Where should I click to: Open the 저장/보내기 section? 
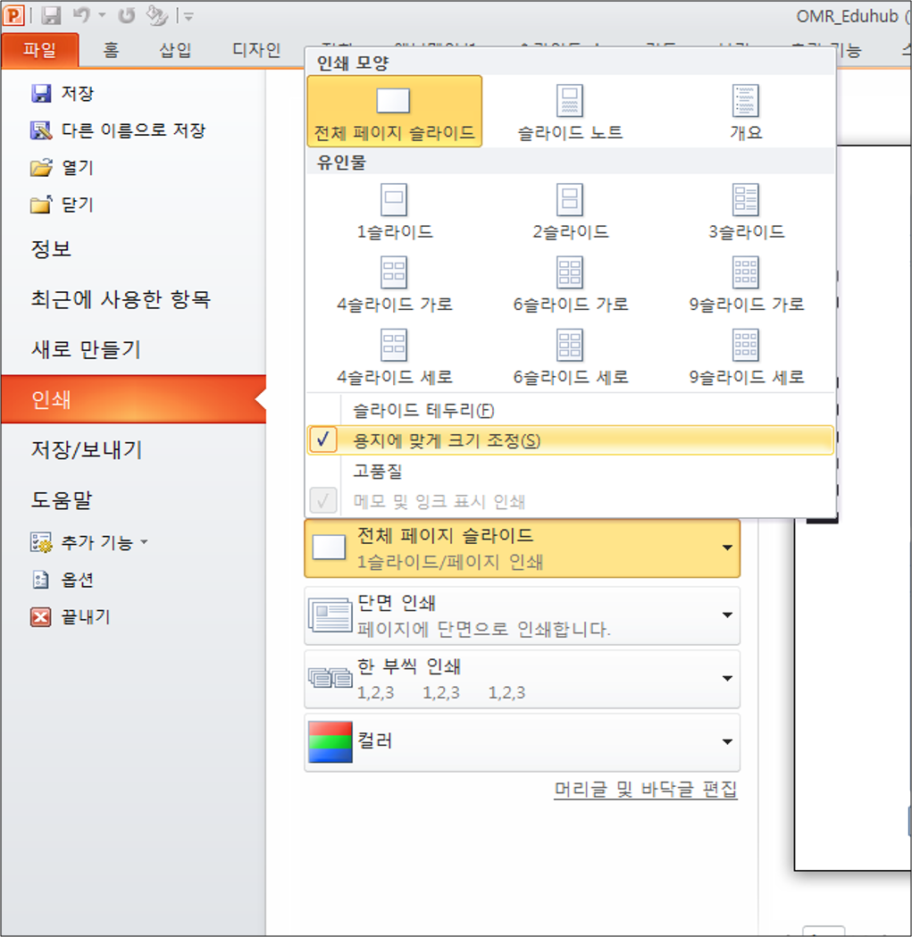[x=87, y=449]
